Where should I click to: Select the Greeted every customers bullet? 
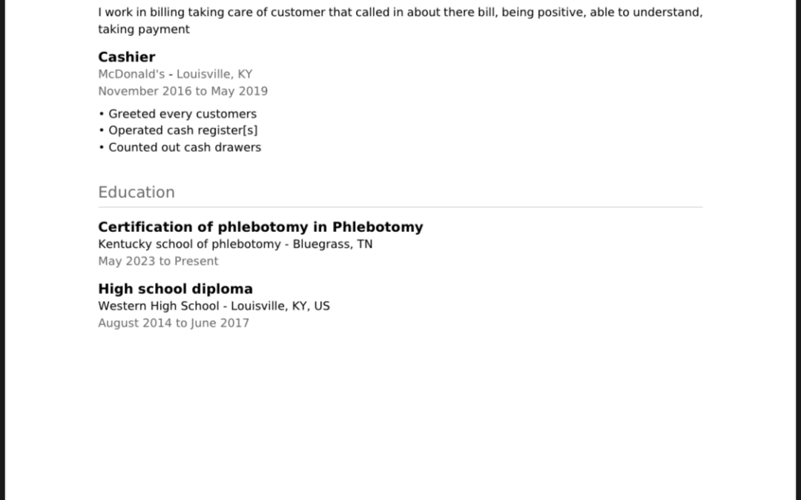point(178,114)
